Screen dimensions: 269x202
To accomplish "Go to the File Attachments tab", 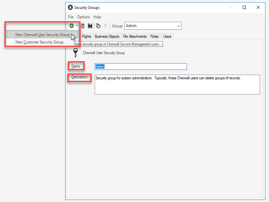I will point(135,36).
